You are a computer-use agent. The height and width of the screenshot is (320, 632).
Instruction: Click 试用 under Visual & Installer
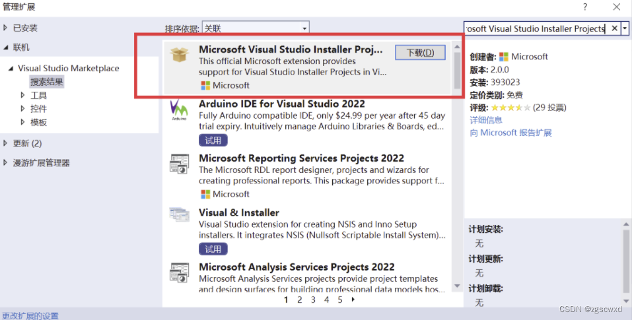213,249
